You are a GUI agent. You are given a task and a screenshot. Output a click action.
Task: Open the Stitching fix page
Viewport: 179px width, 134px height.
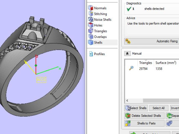click(98, 14)
